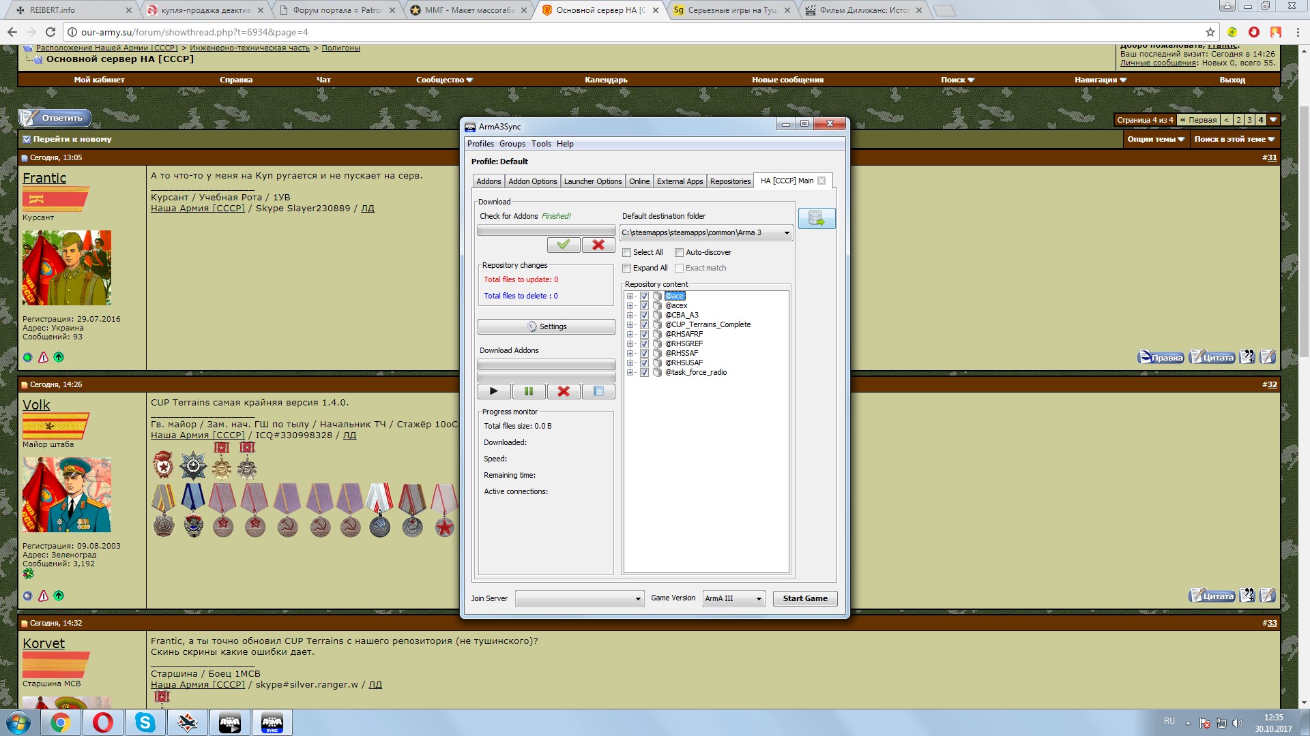The image size is (1310, 736).
Task: Open the Опции темы dropdown
Action: [x=1155, y=139]
